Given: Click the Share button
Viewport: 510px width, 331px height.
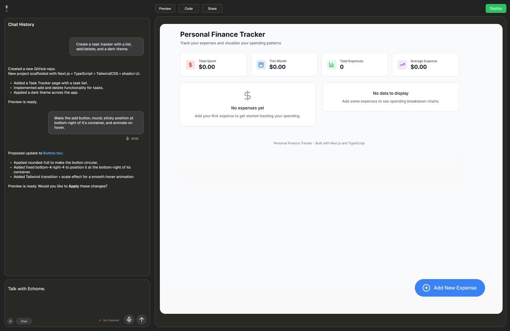Looking at the screenshot, I should point(212,8).
